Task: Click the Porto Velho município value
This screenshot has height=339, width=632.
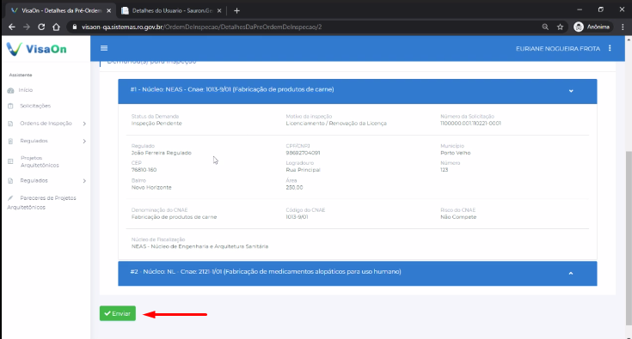Action: click(456, 153)
